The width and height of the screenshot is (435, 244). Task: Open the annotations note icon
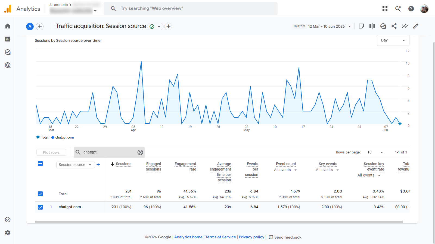click(361, 26)
